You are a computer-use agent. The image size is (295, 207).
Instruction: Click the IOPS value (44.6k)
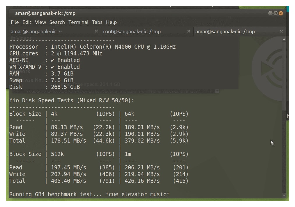click(x=104, y=141)
